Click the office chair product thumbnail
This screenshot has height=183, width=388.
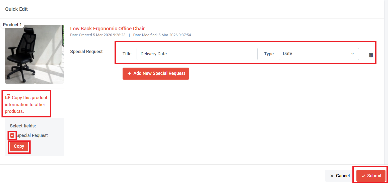34,54
